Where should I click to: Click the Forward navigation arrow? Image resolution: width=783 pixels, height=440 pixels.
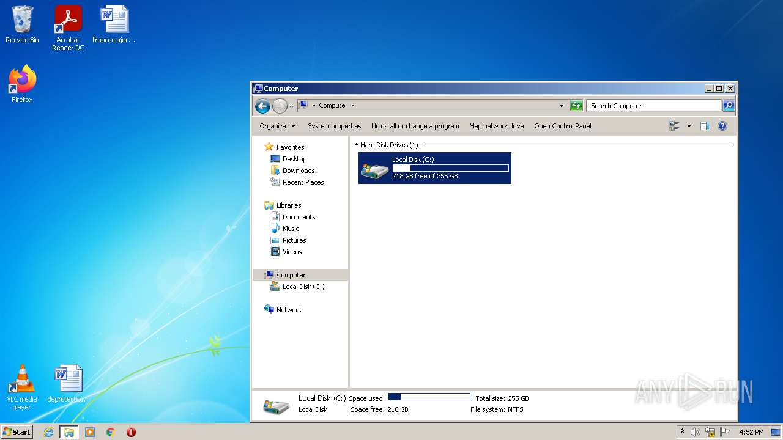(280, 106)
